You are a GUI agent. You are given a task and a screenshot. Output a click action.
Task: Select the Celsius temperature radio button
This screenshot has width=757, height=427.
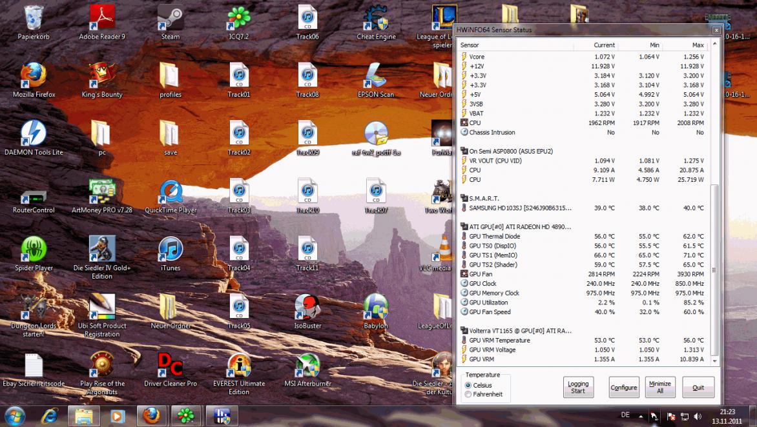[x=468, y=385]
